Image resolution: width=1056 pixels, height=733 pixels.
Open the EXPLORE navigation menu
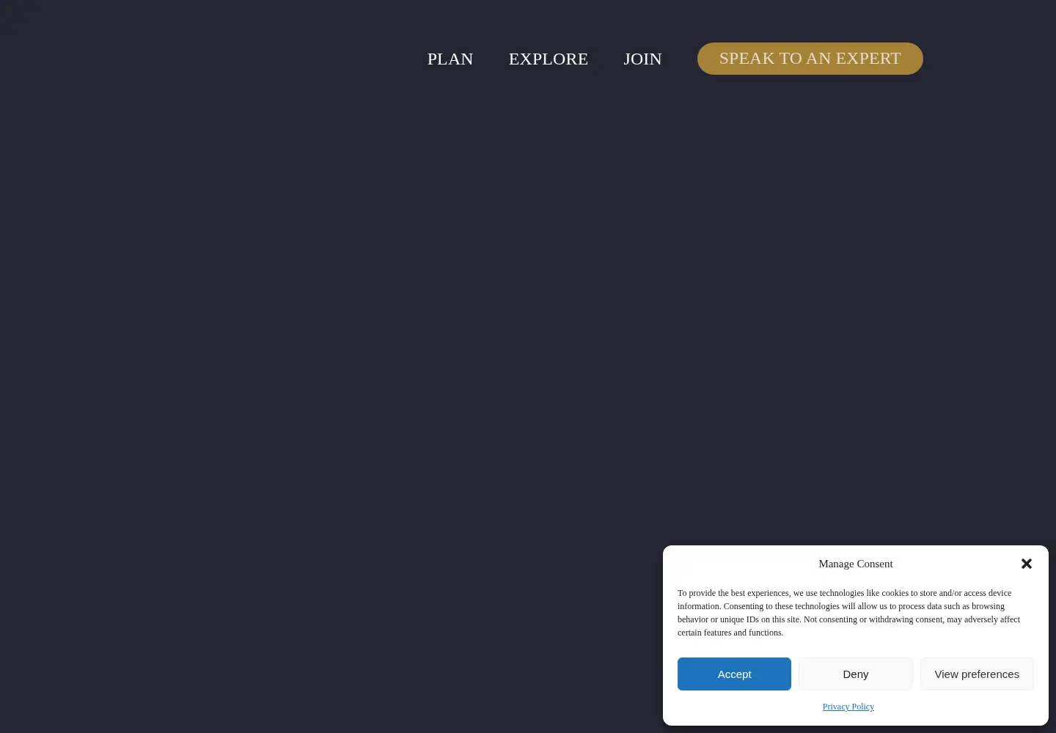pyautogui.click(x=549, y=59)
